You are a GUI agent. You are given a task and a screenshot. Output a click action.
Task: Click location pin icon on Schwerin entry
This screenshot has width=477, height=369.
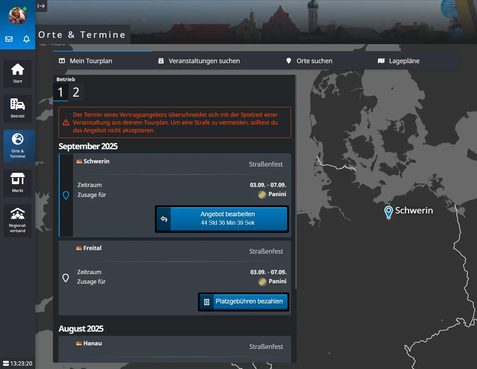[x=66, y=195]
